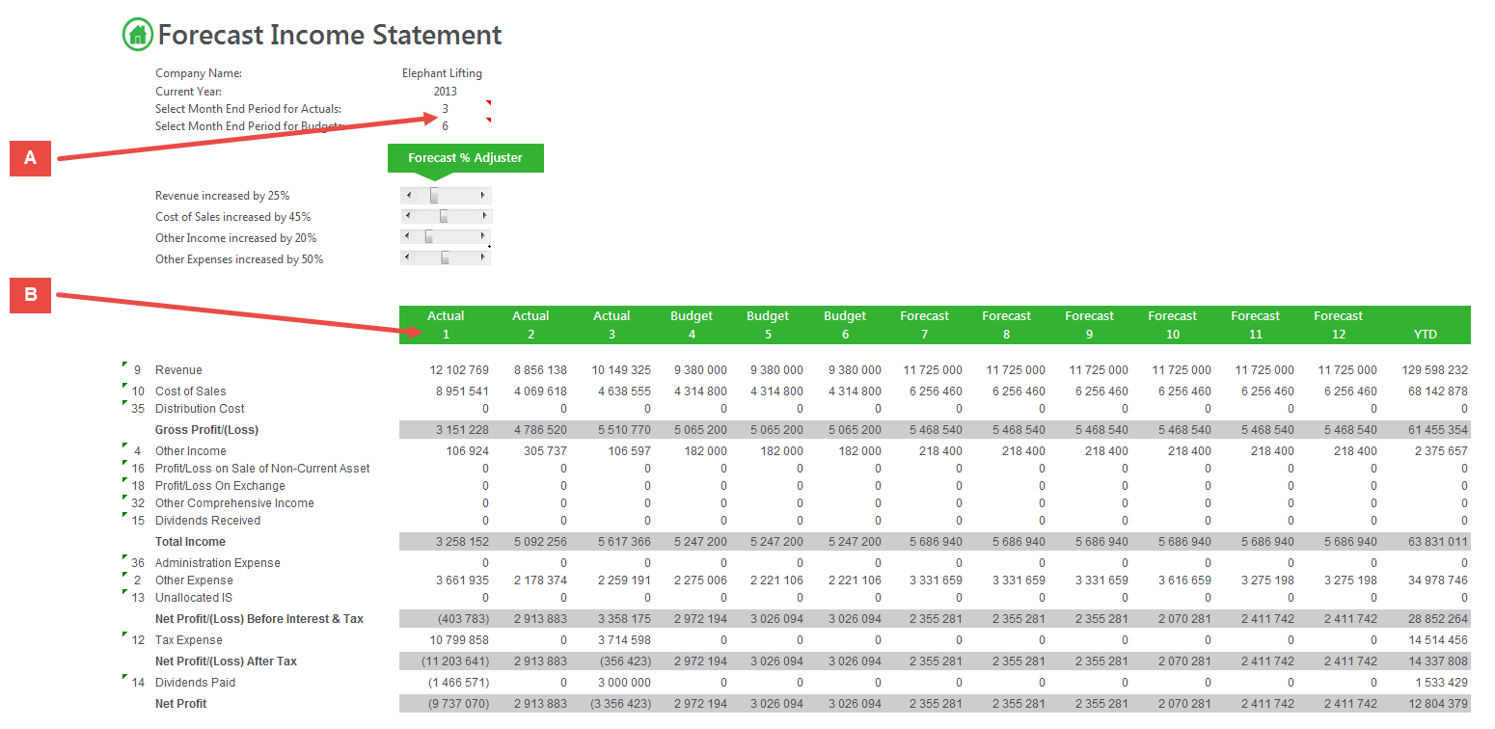Screen dimensions: 1495x729
Task: Click right arrow on Revenue slider
Action: click(x=483, y=196)
